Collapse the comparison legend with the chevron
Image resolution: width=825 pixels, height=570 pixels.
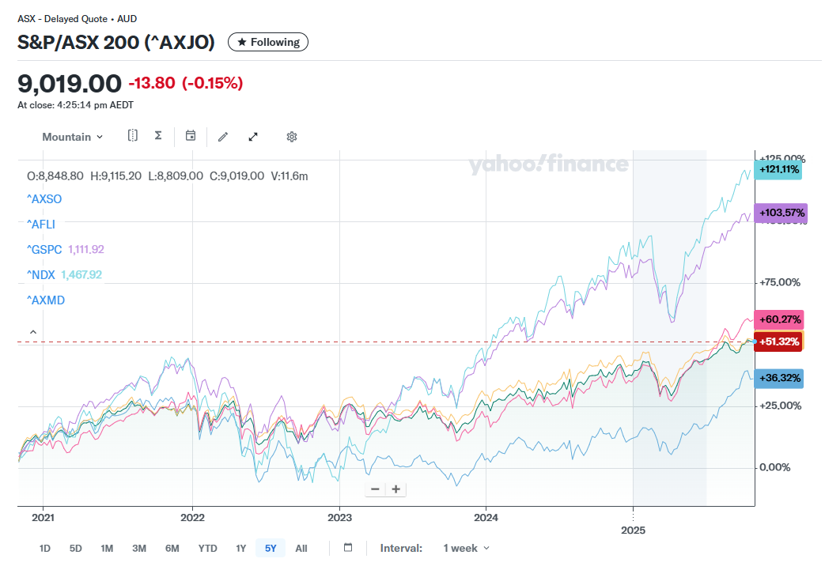[x=33, y=331]
